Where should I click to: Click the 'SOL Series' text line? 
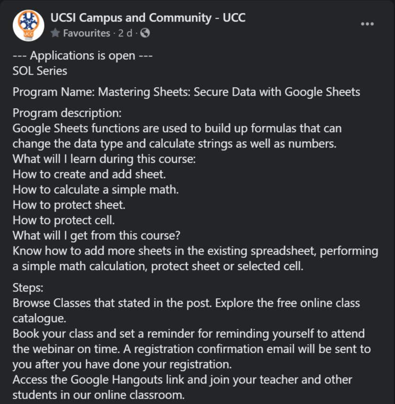click(40, 71)
